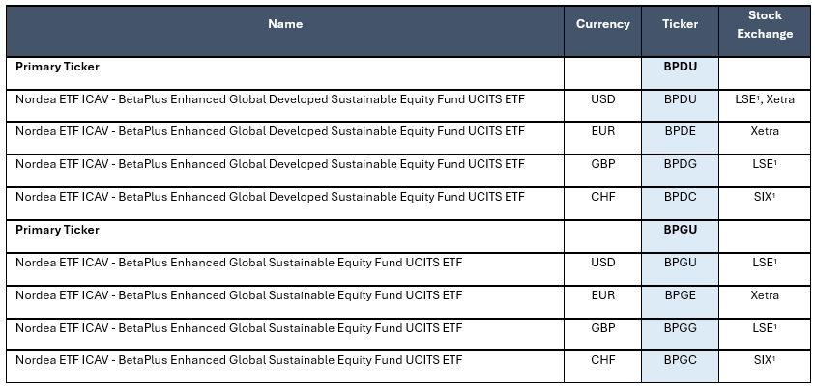The image size is (815, 391).
Task: Click Primary Ticker label beside bold BPDU
Action: (57, 68)
